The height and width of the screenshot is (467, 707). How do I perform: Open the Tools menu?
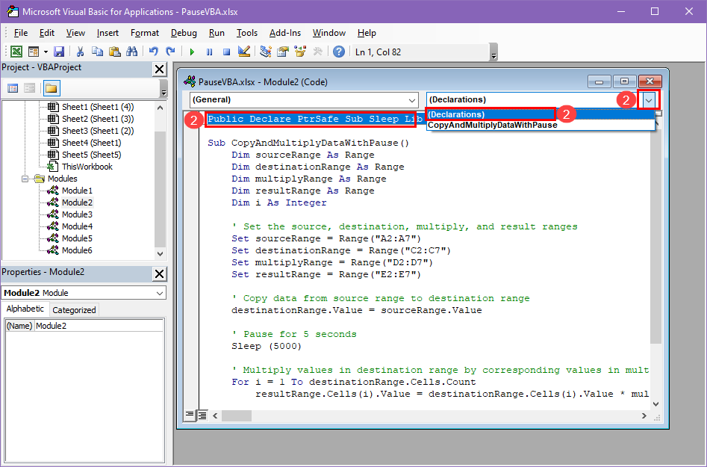pyautogui.click(x=247, y=33)
